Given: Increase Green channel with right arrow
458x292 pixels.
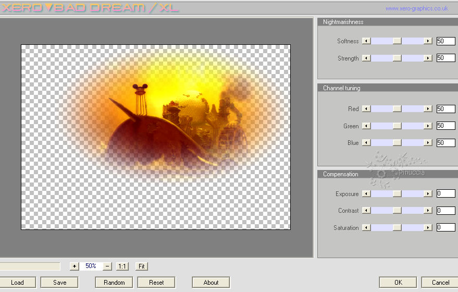Looking at the screenshot, I should coord(428,126).
